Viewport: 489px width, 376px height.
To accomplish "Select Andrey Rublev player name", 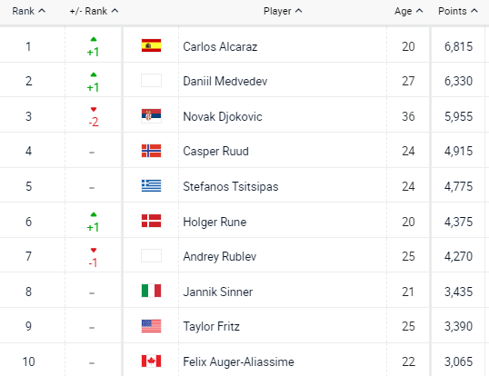I will tap(220, 256).
